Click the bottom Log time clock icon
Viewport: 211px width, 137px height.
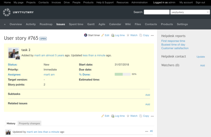point(113,116)
